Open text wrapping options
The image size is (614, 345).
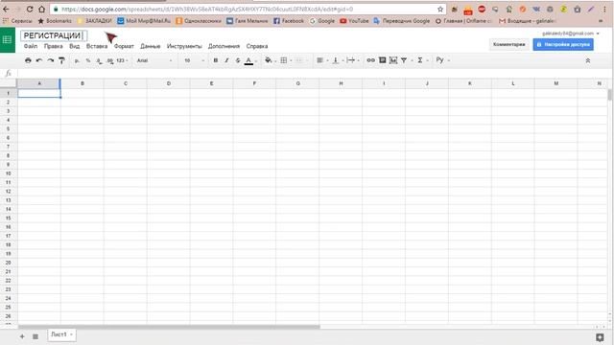[x=351, y=60]
